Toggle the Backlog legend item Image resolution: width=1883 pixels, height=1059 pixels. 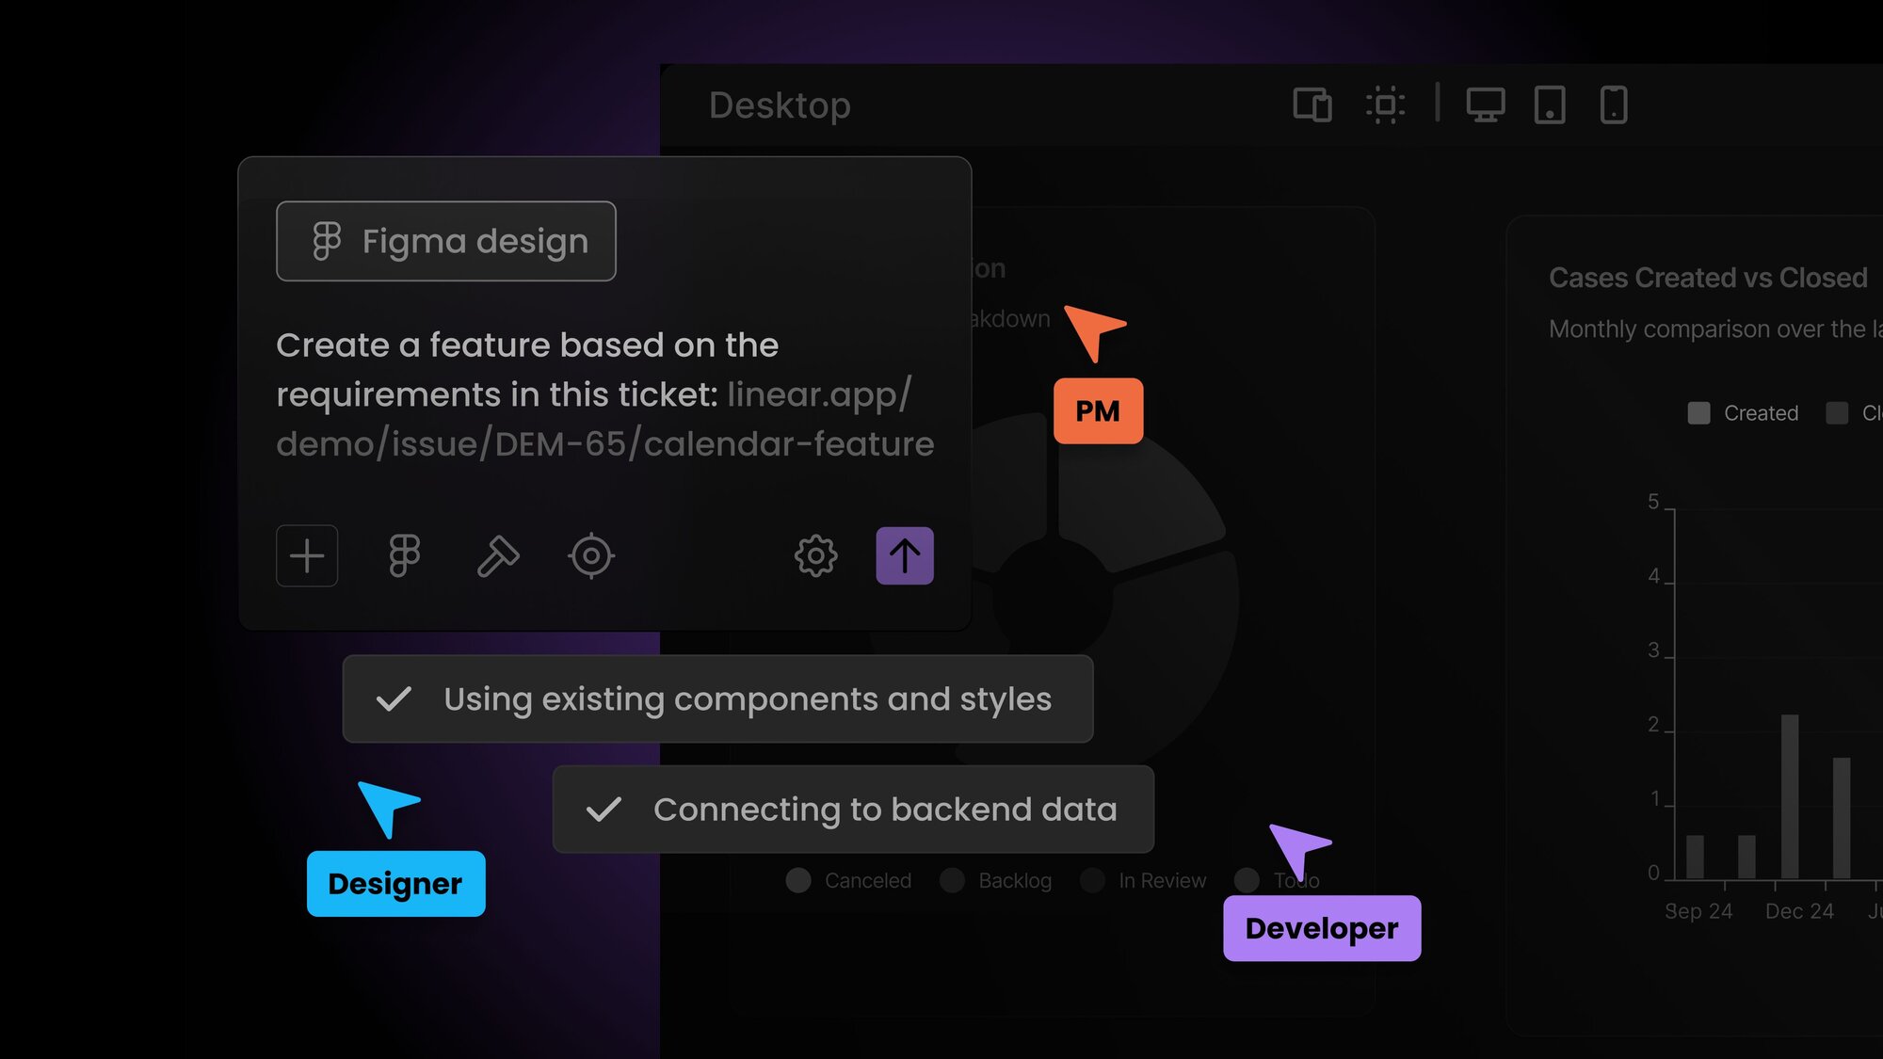995,880
